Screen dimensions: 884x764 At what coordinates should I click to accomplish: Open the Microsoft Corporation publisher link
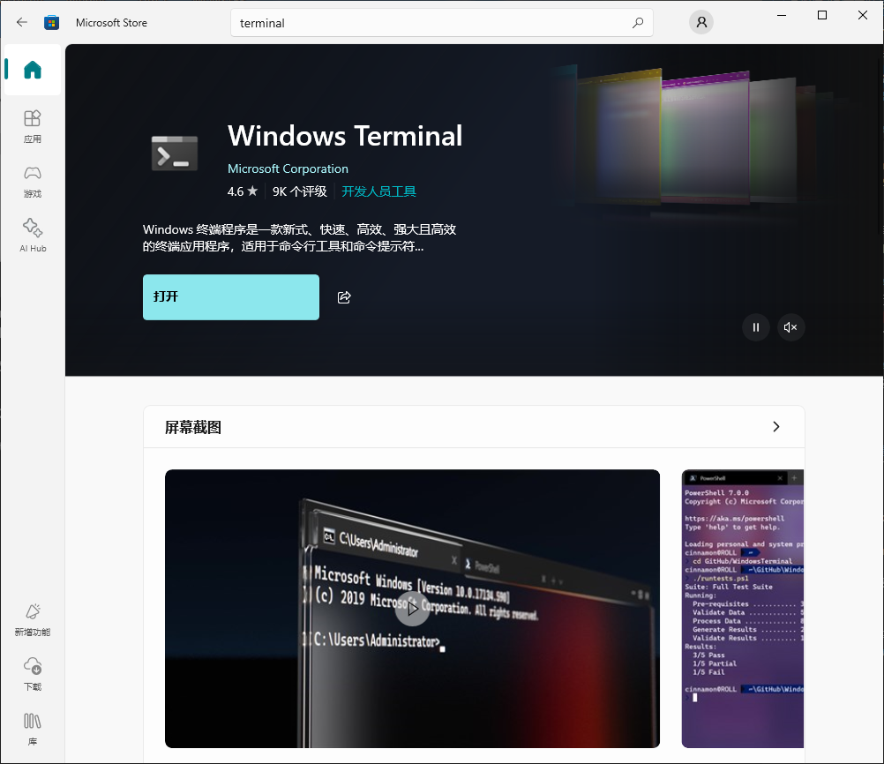click(288, 169)
